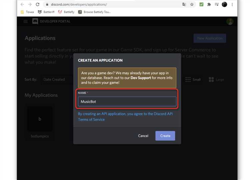The height and width of the screenshot is (180, 250).
Task: Open the extensions puzzle icon
Action: (209, 4)
